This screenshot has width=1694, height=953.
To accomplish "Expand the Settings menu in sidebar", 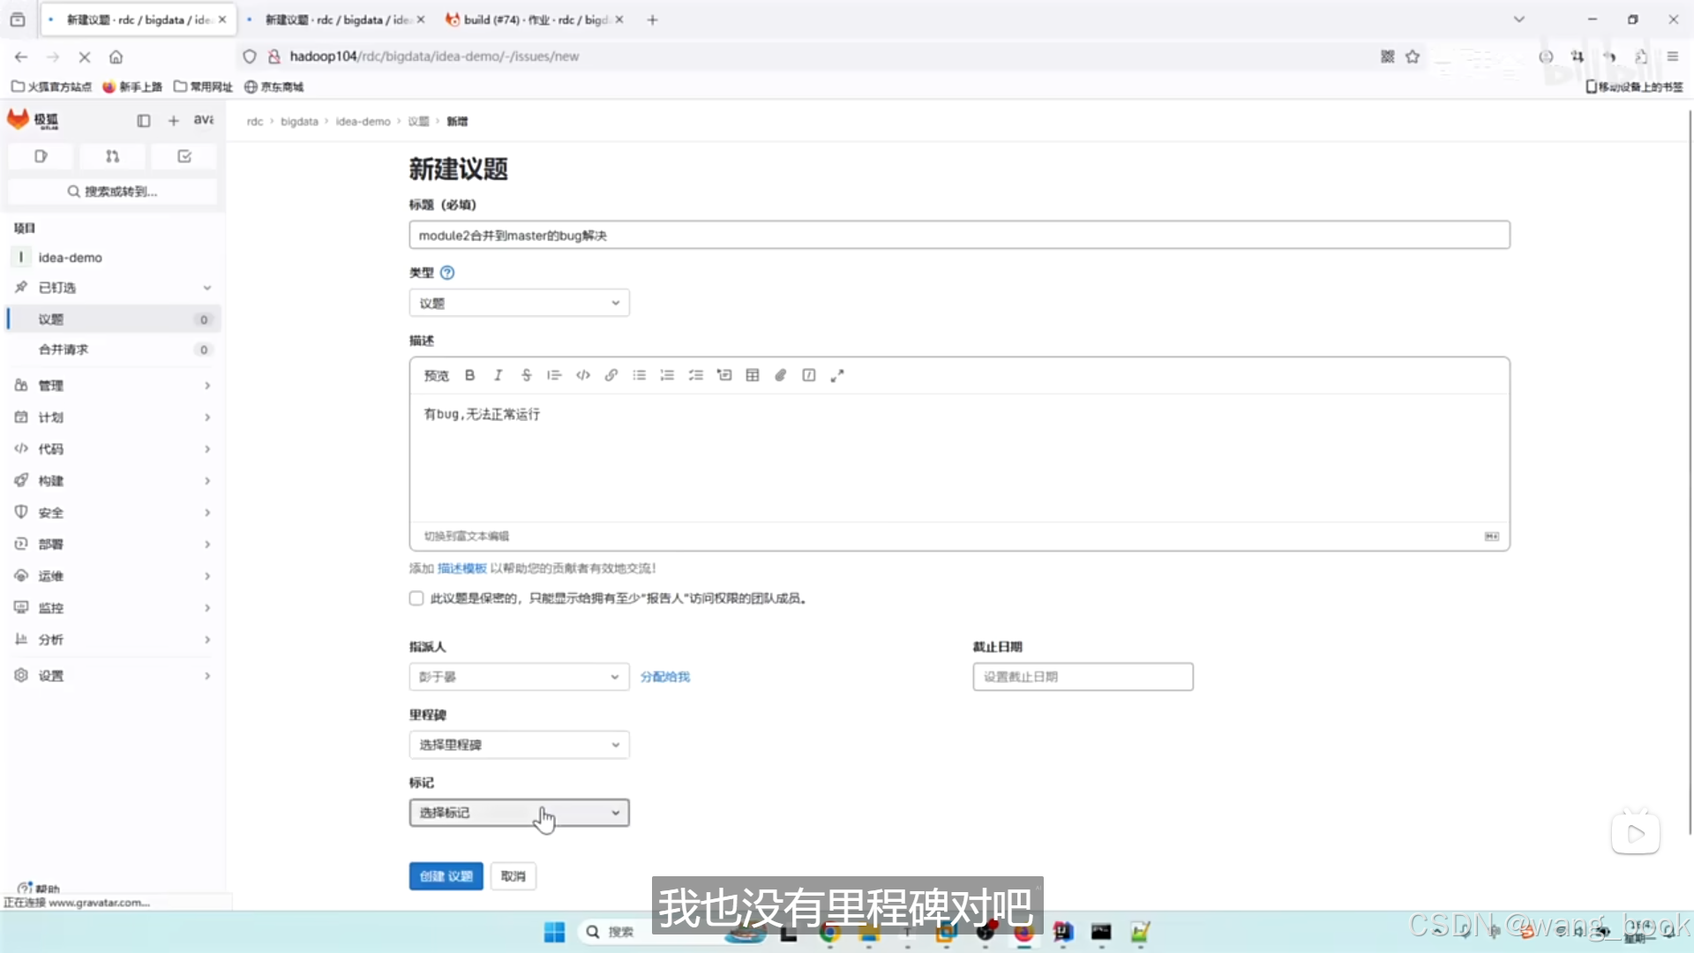I will 113,676.
